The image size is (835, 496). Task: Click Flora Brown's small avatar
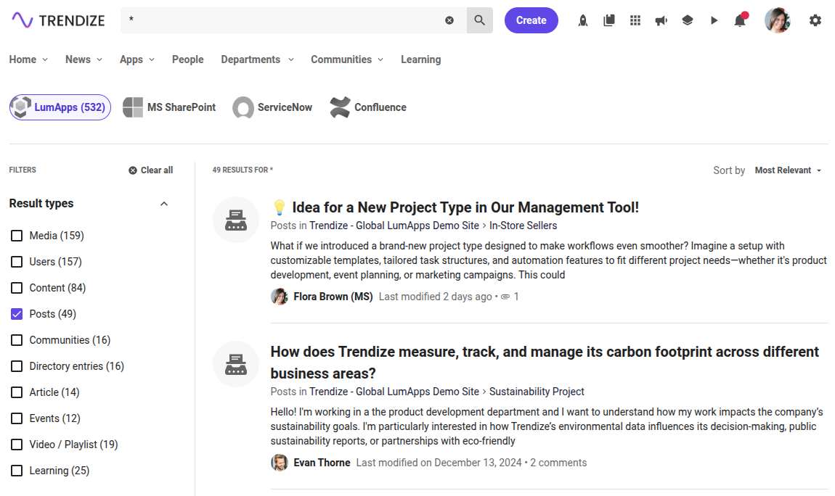[x=279, y=296]
